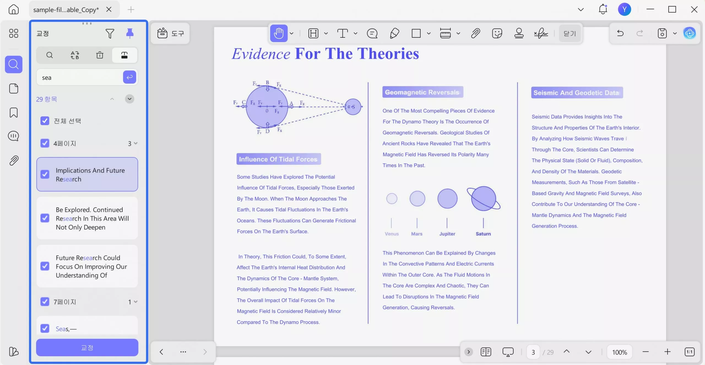The width and height of the screenshot is (705, 365).
Task: Open the Text tool dropdown arrow
Action: [x=356, y=34]
